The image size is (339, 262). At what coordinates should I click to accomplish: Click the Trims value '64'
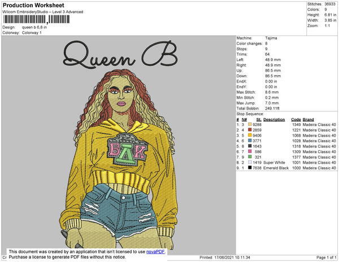pos(267,54)
